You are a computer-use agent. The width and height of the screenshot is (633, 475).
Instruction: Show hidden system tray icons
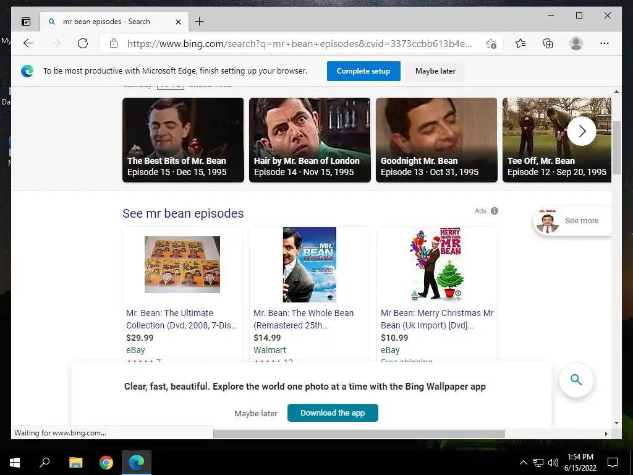click(x=523, y=463)
